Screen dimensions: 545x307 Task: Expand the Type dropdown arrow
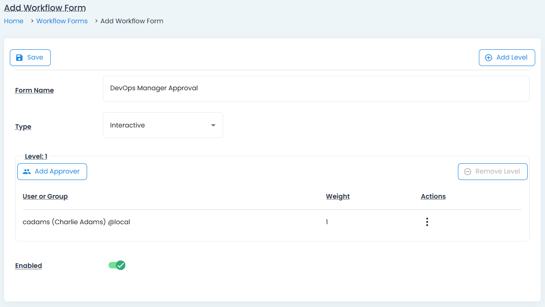click(213, 126)
